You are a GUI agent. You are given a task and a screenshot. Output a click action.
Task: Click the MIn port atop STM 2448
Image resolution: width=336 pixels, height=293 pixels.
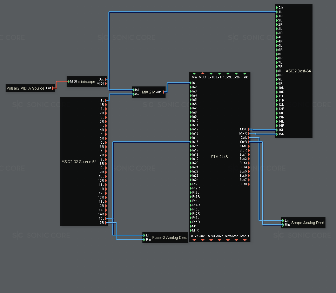[194, 74]
